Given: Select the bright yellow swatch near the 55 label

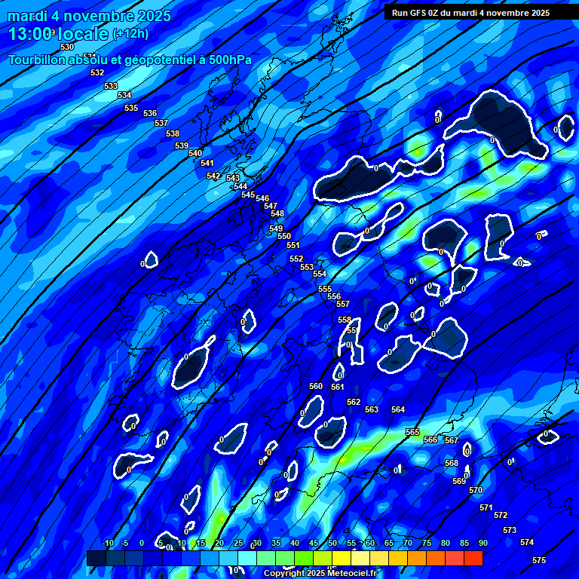Looking at the screenshot, I should tap(341, 559).
